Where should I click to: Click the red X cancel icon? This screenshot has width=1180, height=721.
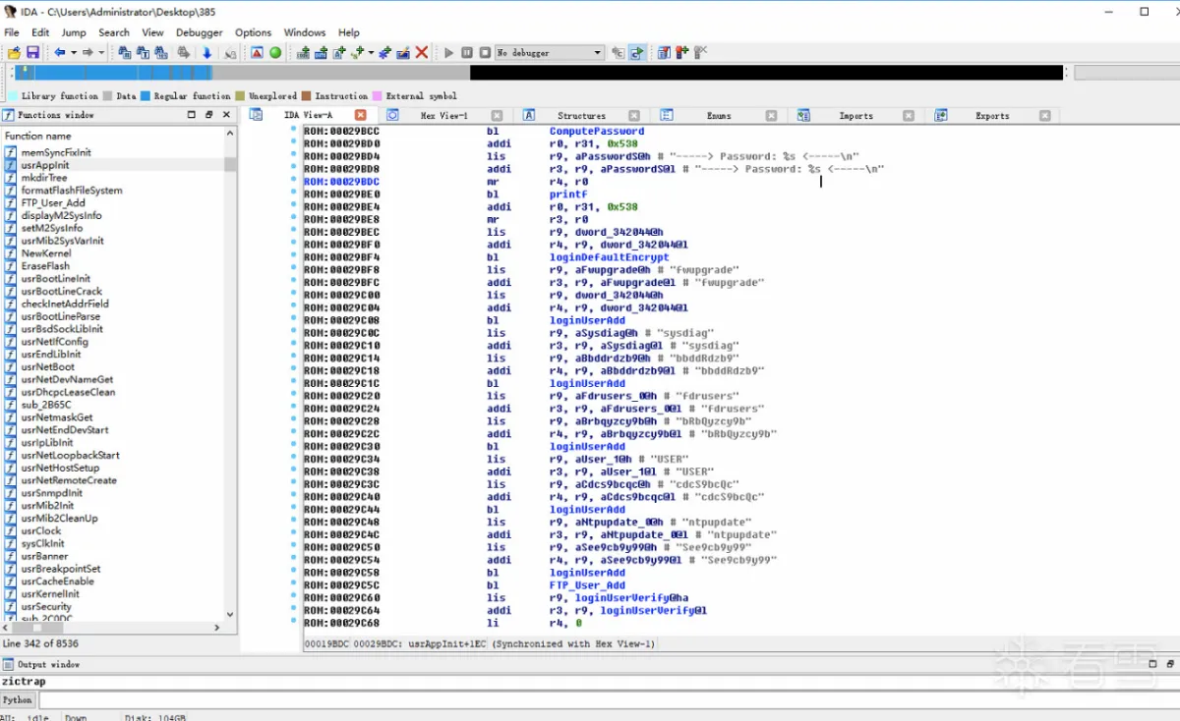point(422,52)
